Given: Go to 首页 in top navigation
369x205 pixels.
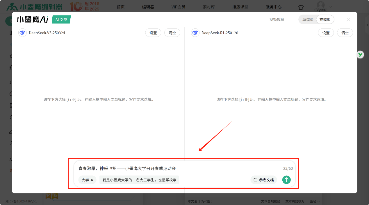Looking at the screenshot, I should tap(121, 7).
